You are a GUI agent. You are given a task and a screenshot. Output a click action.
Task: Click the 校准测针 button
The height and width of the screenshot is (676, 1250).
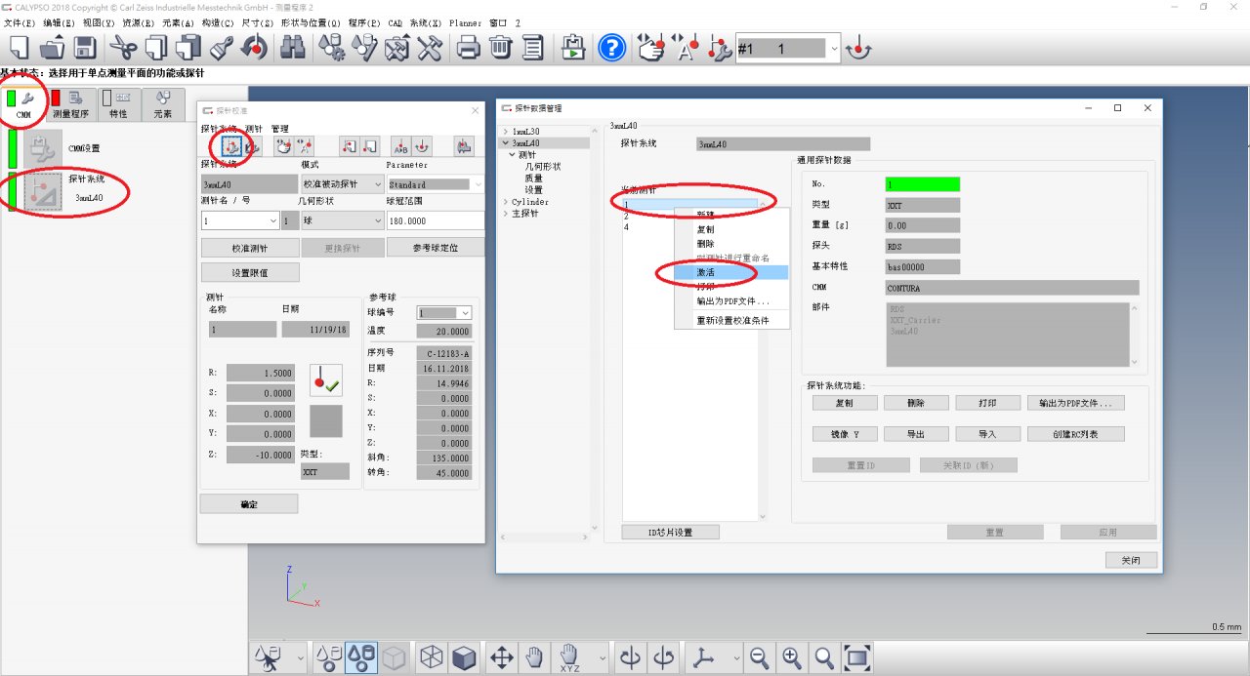tap(250, 248)
